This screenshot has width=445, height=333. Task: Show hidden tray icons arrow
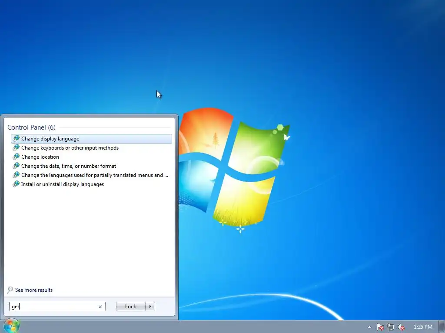[369, 327]
